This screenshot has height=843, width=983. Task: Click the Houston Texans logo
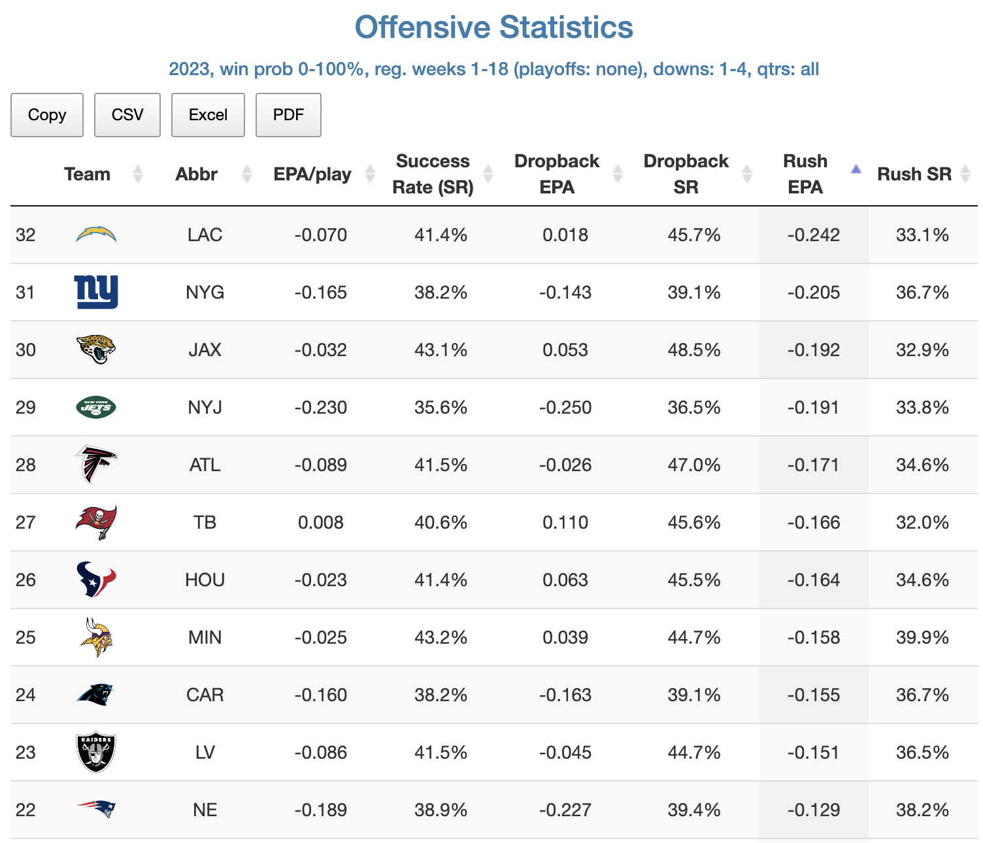tap(96, 580)
